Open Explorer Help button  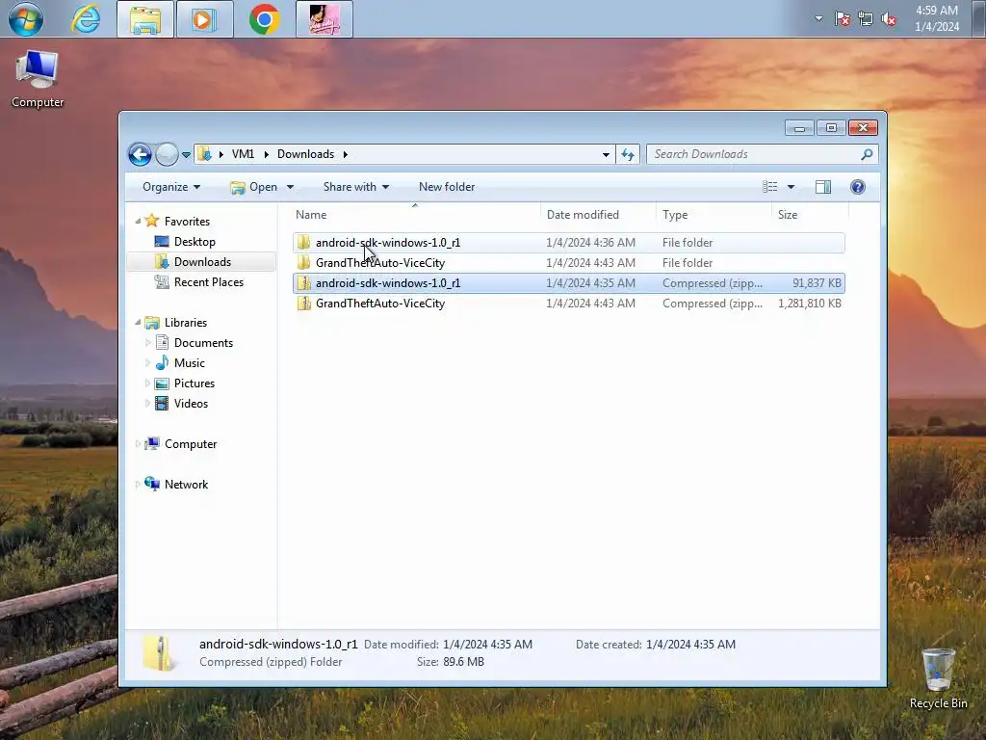858,187
